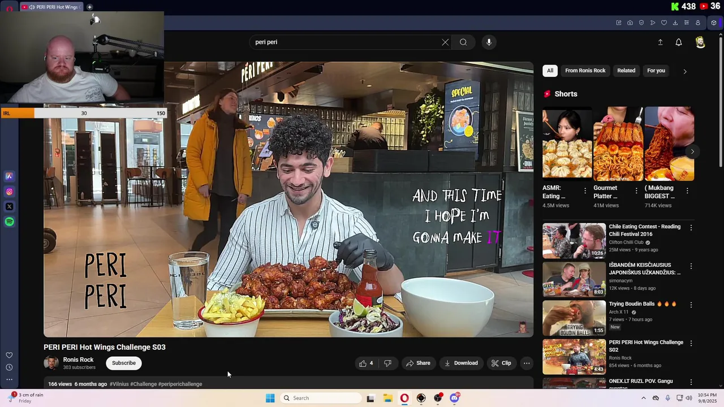The image size is (724, 407).
Task: Open Discord from the taskbar
Action: pyautogui.click(x=454, y=398)
